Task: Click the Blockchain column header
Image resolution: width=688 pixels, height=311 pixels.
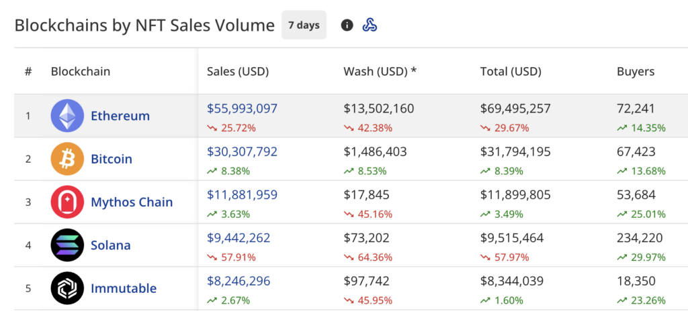Action: (x=81, y=72)
